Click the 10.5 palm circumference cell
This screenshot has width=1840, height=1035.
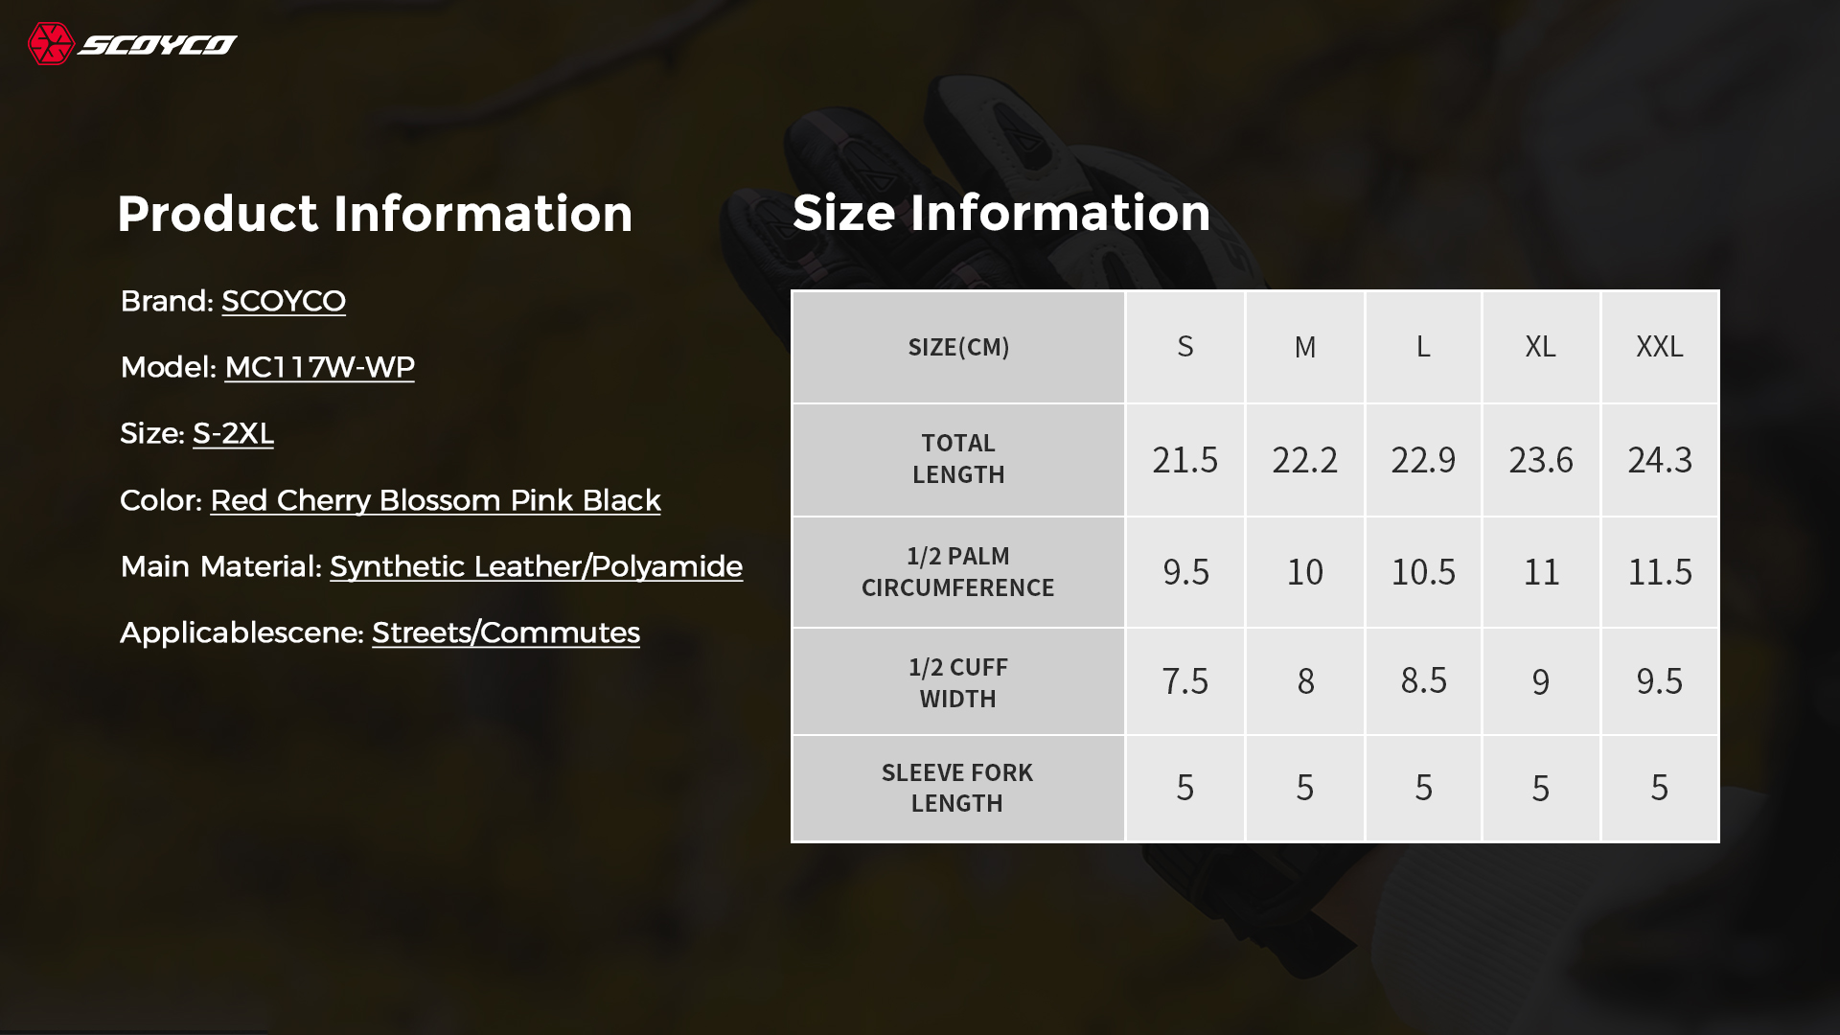(x=1423, y=572)
